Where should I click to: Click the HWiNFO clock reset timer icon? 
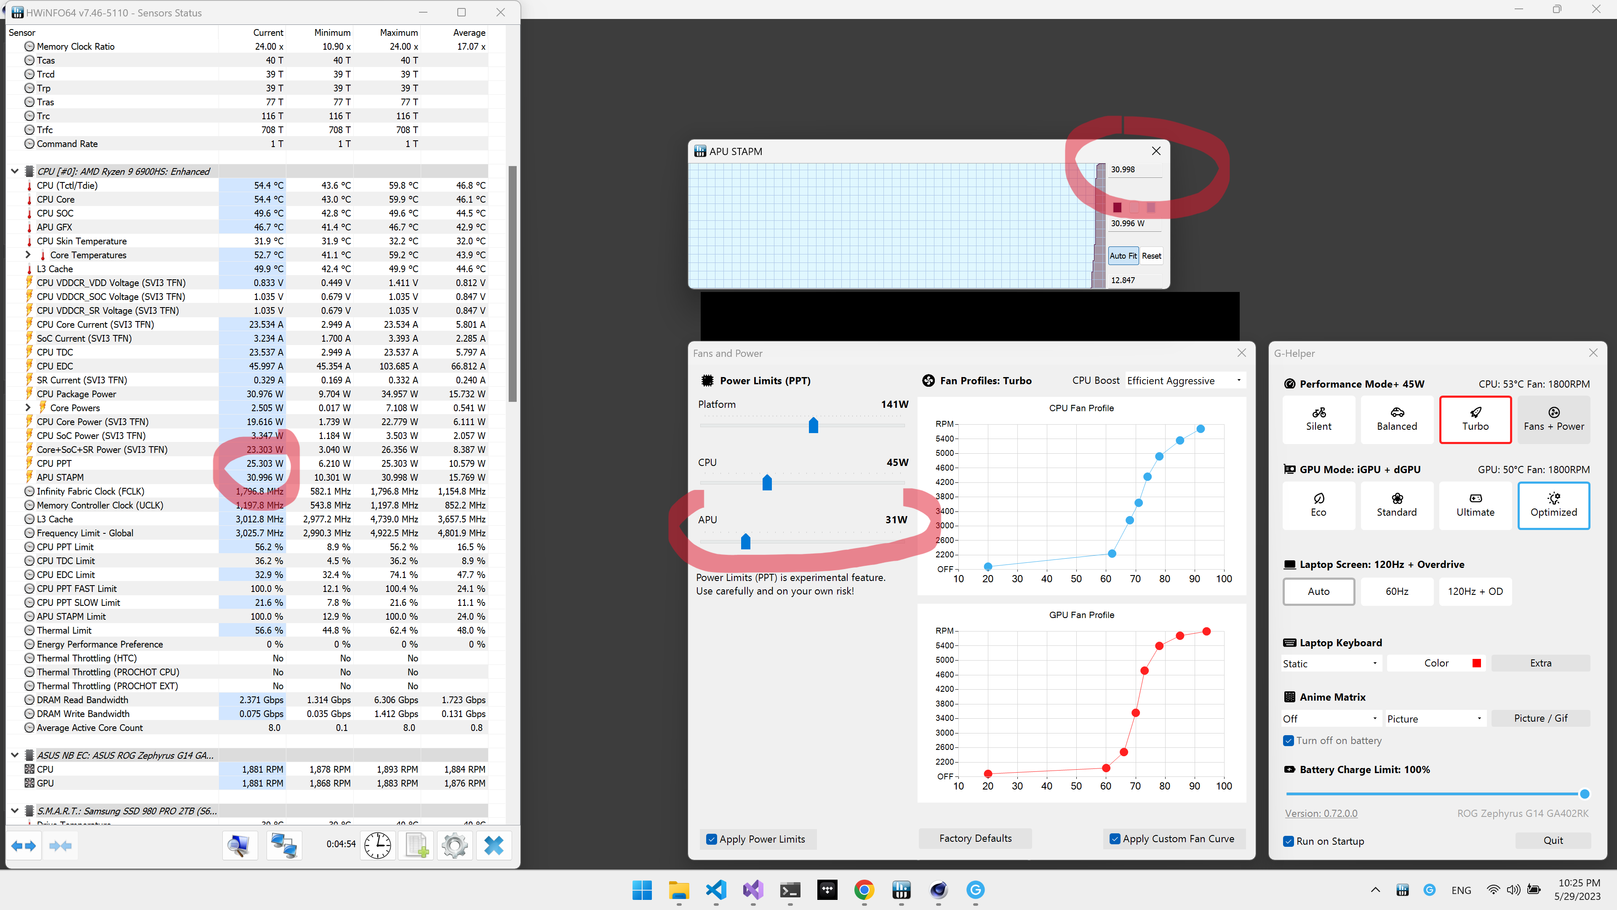coord(378,845)
